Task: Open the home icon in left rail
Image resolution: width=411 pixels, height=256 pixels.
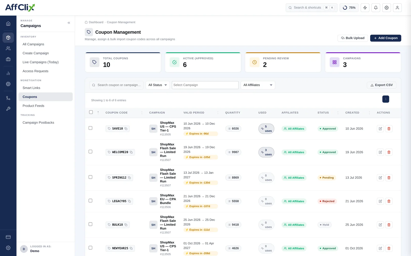Action: coord(8,24)
